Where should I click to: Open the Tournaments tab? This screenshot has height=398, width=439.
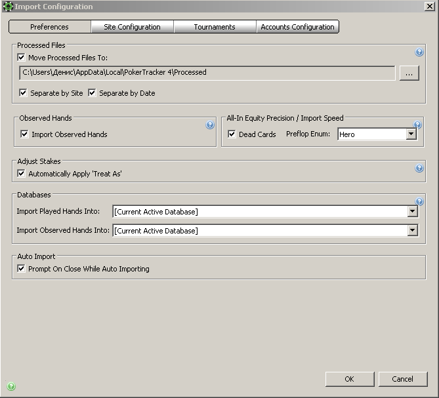point(215,27)
